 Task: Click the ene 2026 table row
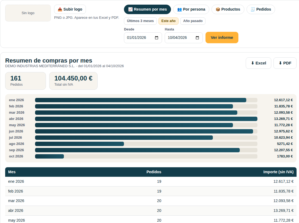[151, 182]
